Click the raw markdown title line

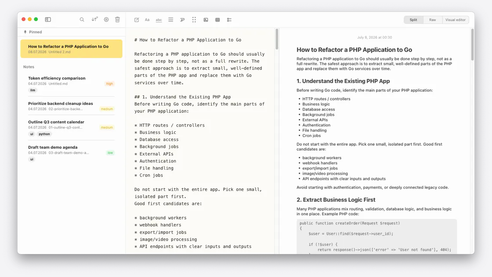coord(188,40)
